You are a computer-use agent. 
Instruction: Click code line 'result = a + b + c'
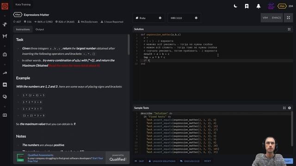pos(156,54)
